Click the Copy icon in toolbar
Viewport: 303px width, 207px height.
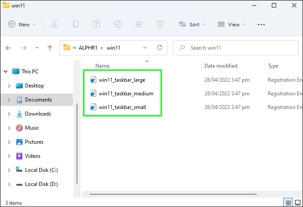[x=76, y=24]
